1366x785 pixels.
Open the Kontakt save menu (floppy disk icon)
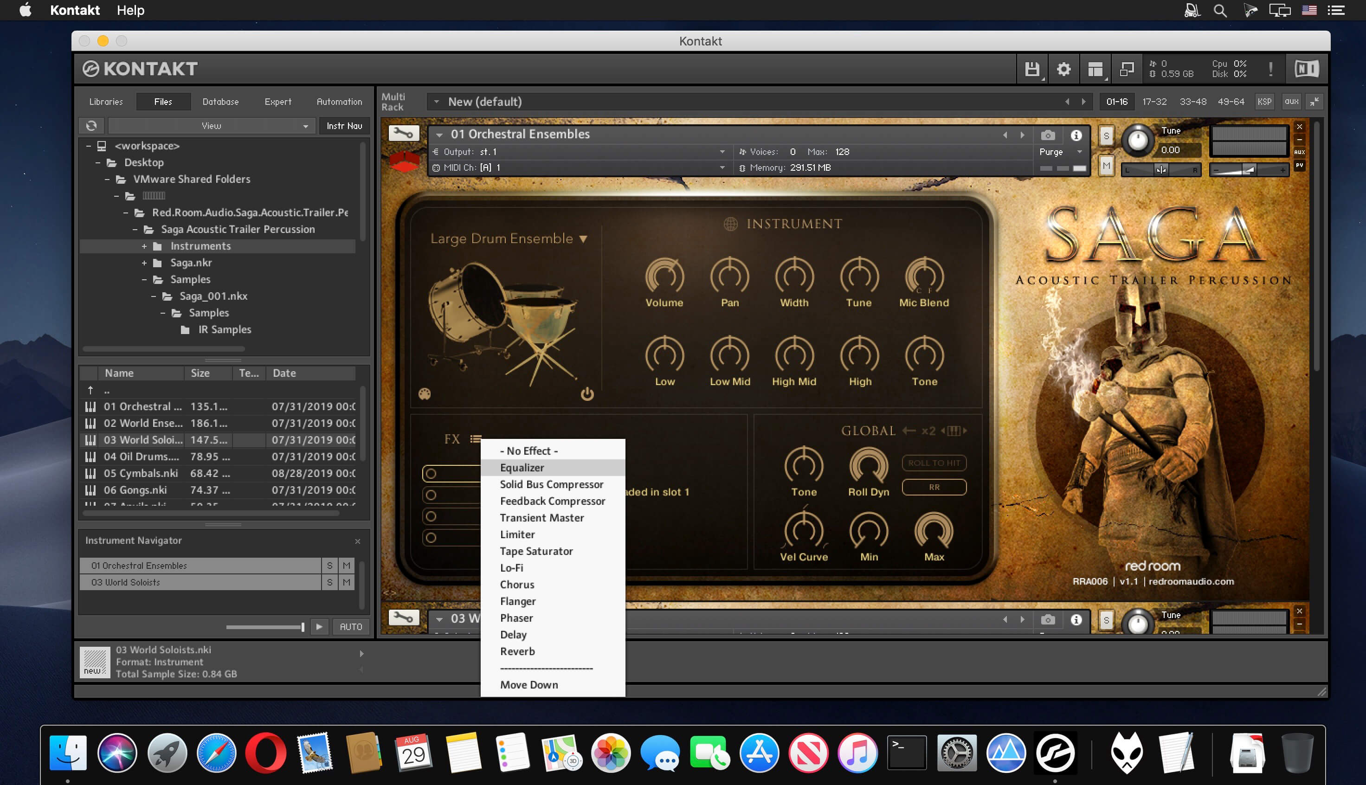(1032, 69)
